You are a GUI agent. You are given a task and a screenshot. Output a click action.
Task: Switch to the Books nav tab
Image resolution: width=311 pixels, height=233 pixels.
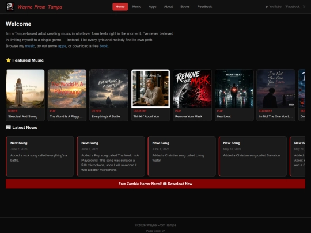click(185, 7)
